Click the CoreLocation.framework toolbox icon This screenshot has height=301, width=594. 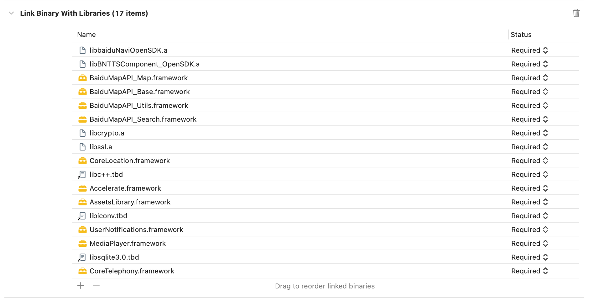(x=82, y=161)
